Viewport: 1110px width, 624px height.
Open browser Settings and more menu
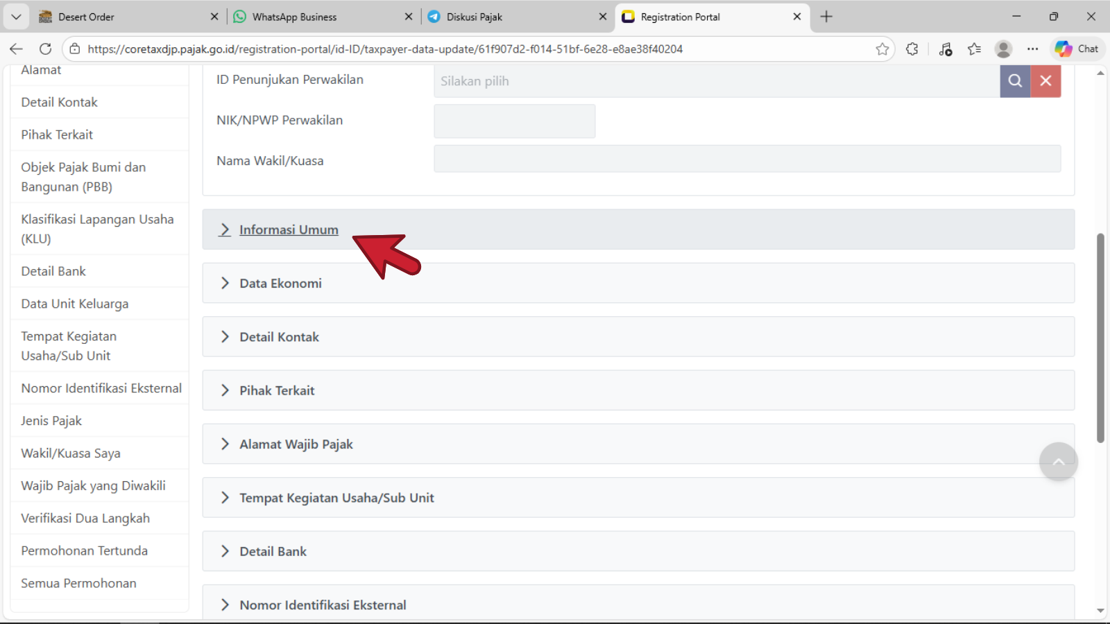(1032, 49)
